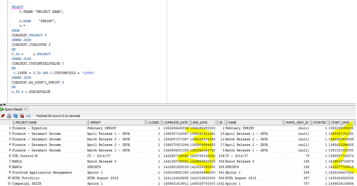Screen dimensions: 357x186
Task: Sort by the ID column header
Action: pos(220,122)
